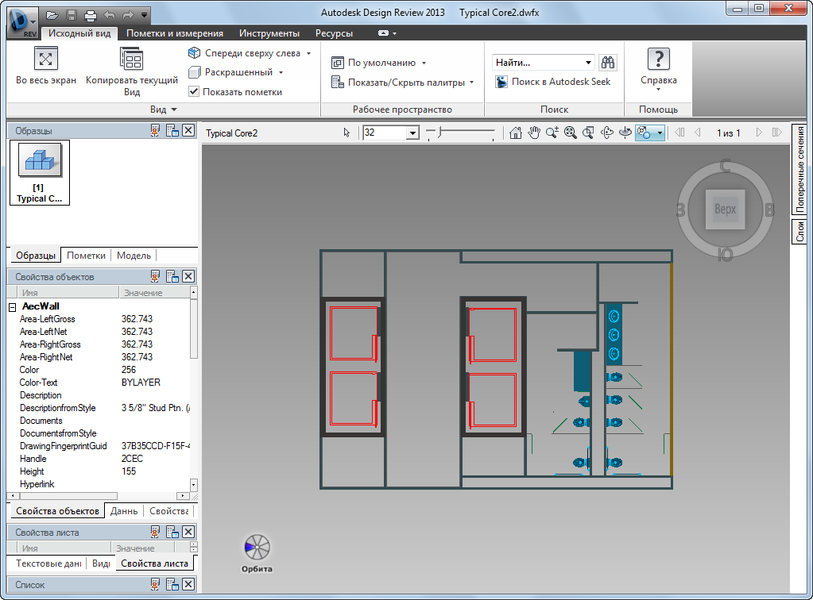Viewport: 813px width, 600px height.
Task: Pin the Образцы palette
Action: [155, 130]
